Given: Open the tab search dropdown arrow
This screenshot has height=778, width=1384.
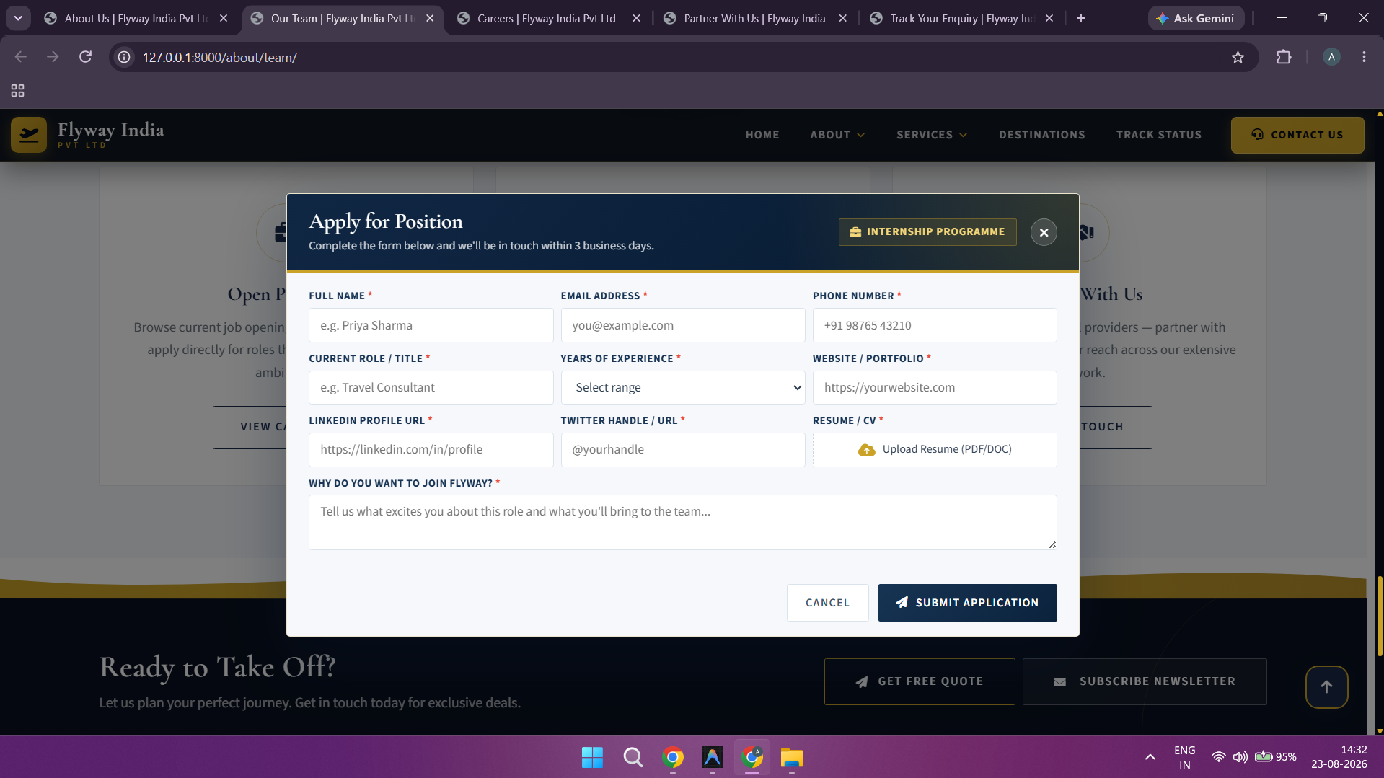Looking at the screenshot, I should click(18, 18).
